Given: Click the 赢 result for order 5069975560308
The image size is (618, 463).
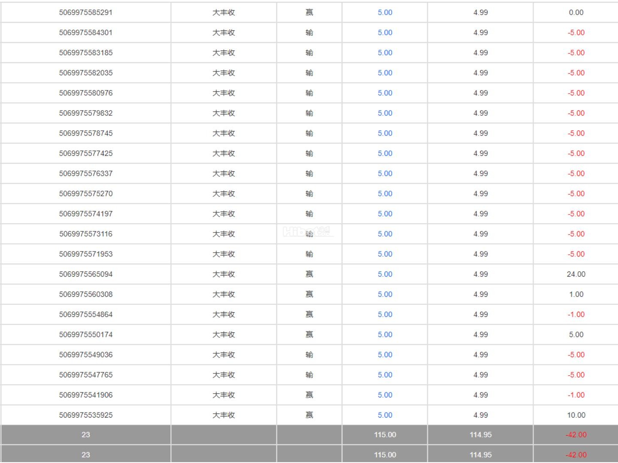Looking at the screenshot, I should click(x=309, y=294).
